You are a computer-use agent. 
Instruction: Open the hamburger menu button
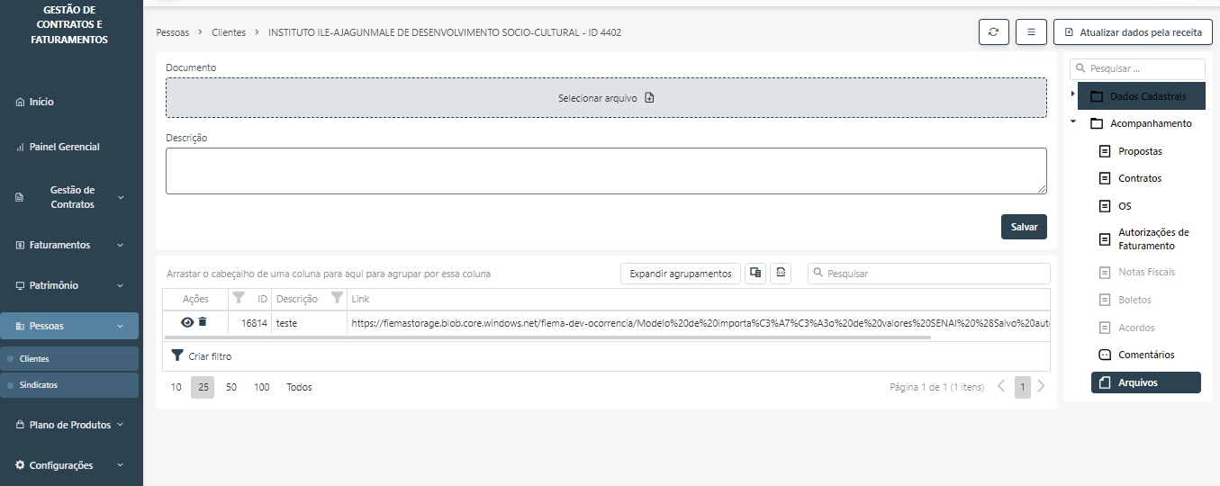click(1031, 32)
